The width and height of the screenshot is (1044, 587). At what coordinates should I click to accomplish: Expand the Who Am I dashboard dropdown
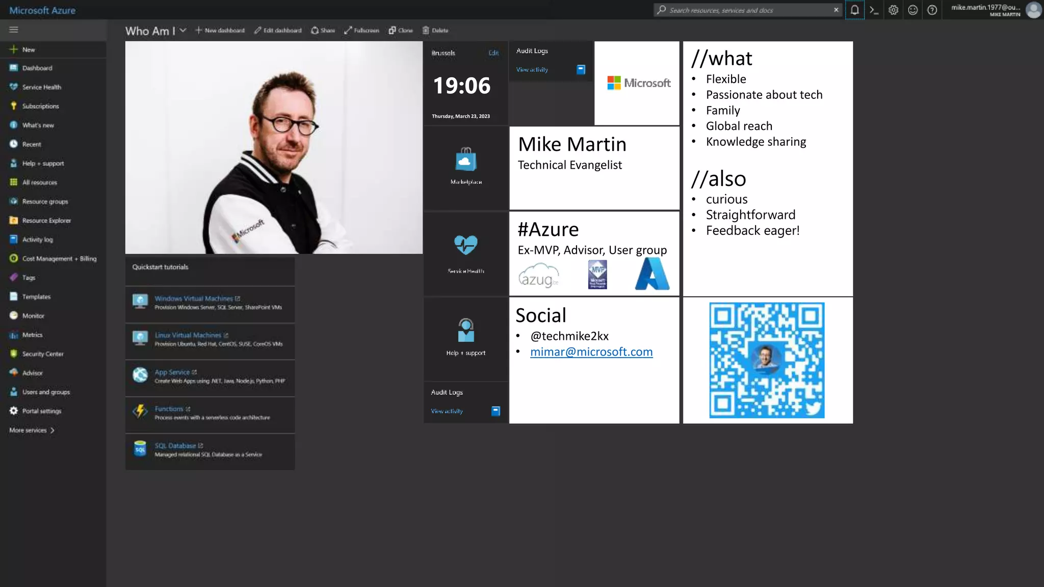tap(183, 31)
